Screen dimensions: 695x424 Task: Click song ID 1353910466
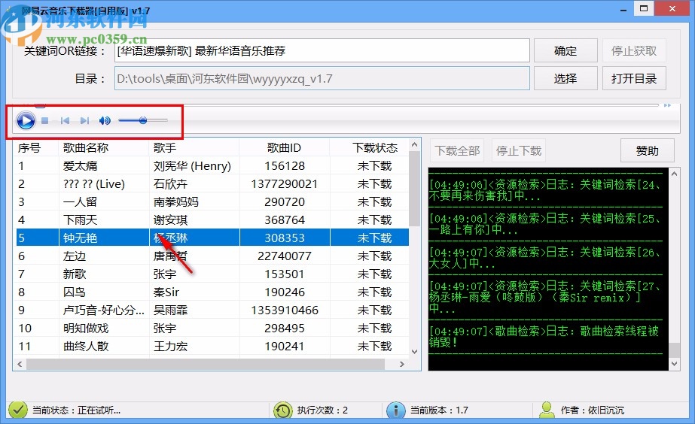[x=285, y=310]
